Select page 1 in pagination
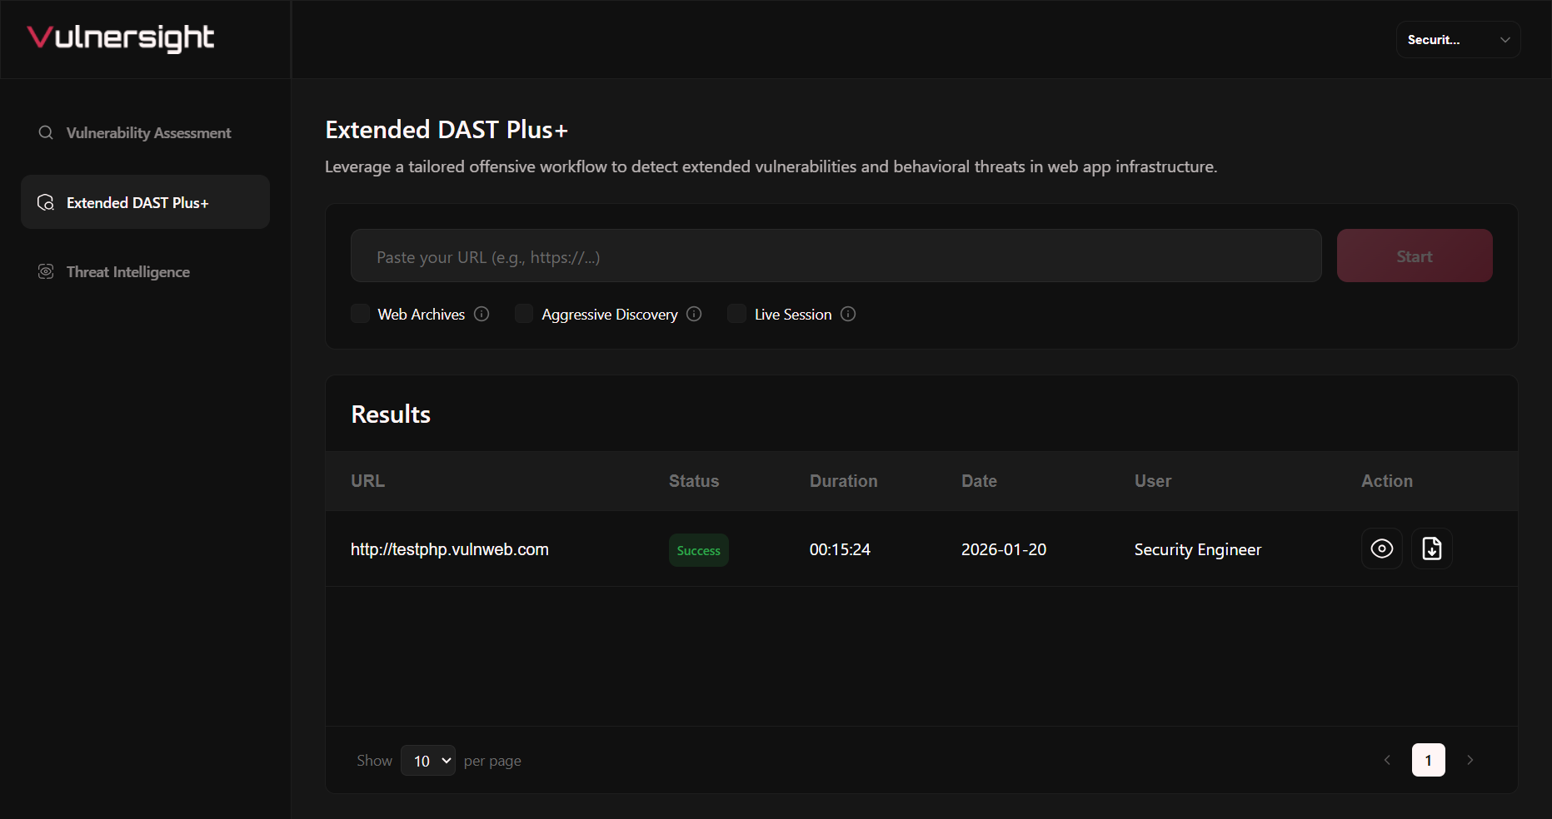The image size is (1552, 819). tap(1429, 760)
